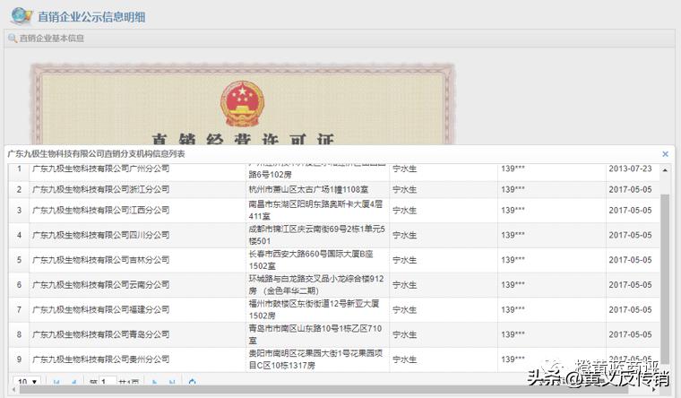Select row 广东九极生物科技有限公司四川分公司
This screenshot has width=681, height=398.
[334, 235]
